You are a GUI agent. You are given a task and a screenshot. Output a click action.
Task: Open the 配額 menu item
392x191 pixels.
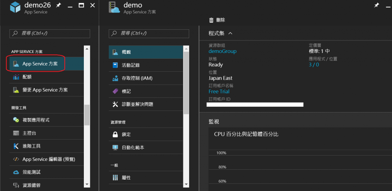(x=46, y=77)
